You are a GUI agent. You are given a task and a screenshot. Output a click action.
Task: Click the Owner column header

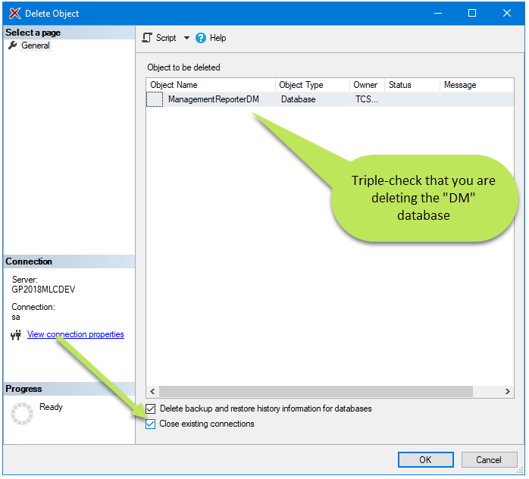point(367,85)
